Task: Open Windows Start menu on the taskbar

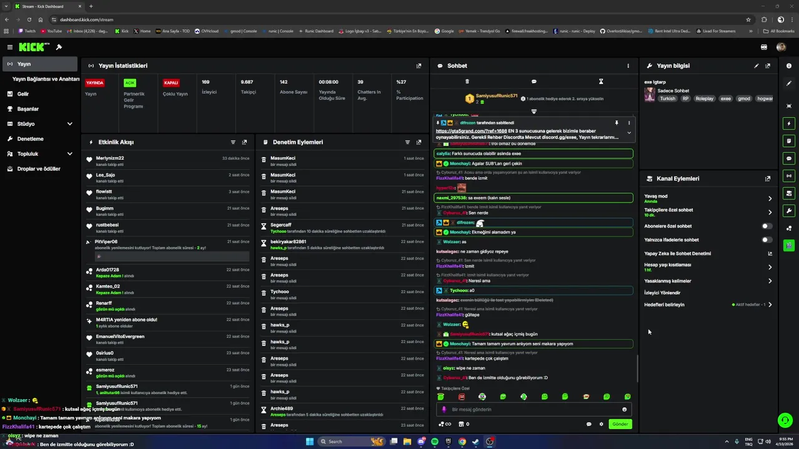Action: pyautogui.click(x=310, y=442)
